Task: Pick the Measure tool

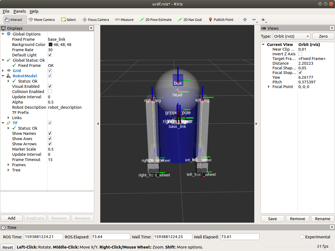Action: point(124,20)
